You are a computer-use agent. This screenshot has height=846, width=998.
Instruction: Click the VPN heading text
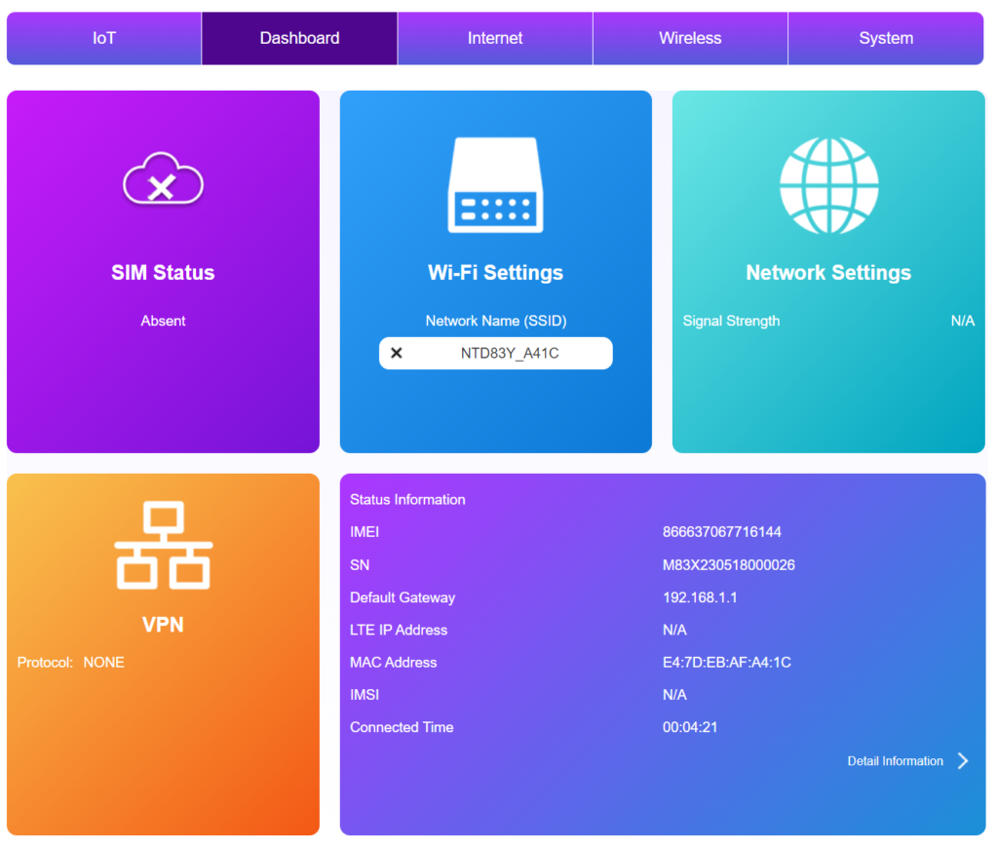163,625
